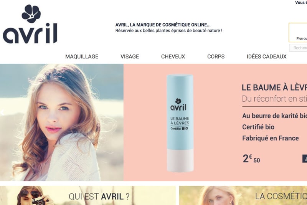Open IDÉES CADEAUX menu item
Screen dimensions: 307x205
point(266,56)
